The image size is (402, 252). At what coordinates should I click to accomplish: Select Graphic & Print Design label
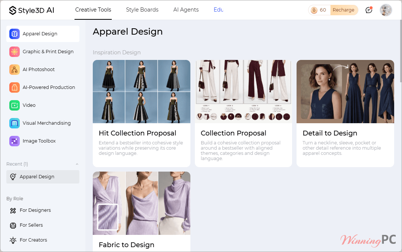coord(48,52)
